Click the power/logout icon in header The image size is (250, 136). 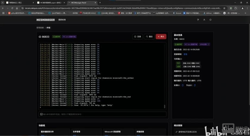[x=210, y=20]
